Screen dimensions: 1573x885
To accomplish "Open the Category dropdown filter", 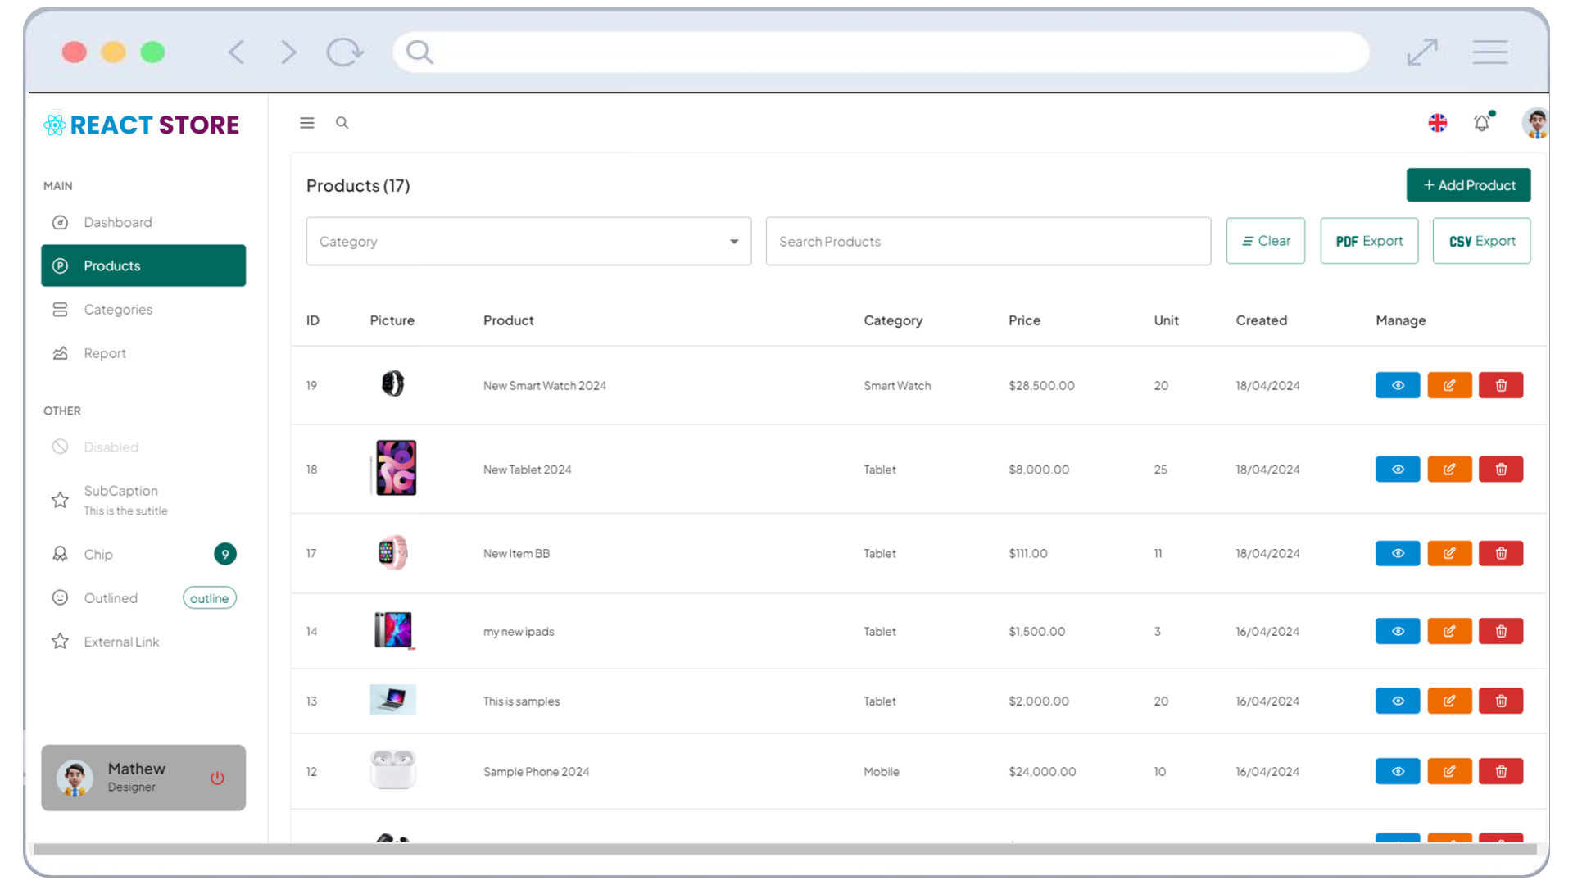I will point(528,241).
